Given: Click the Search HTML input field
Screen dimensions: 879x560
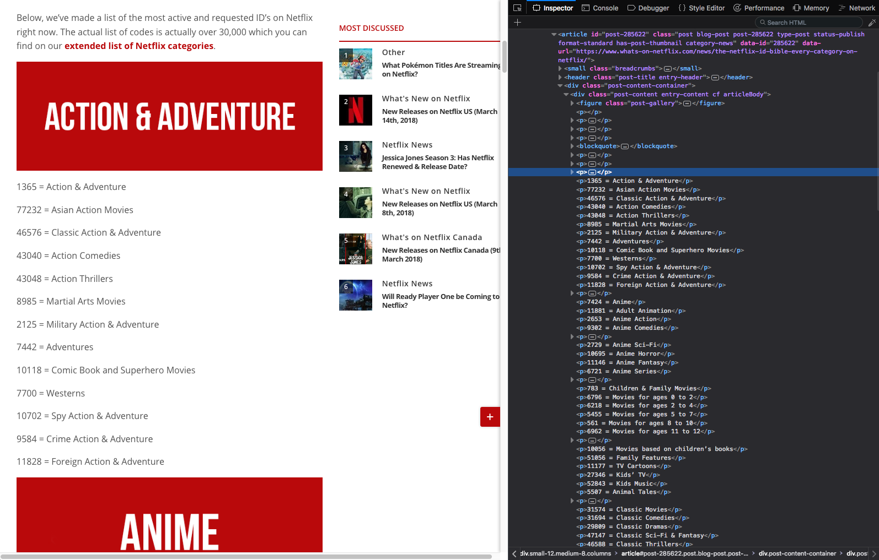Looking at the screenshot, I should pyautogui.click(x=808, y=23).
